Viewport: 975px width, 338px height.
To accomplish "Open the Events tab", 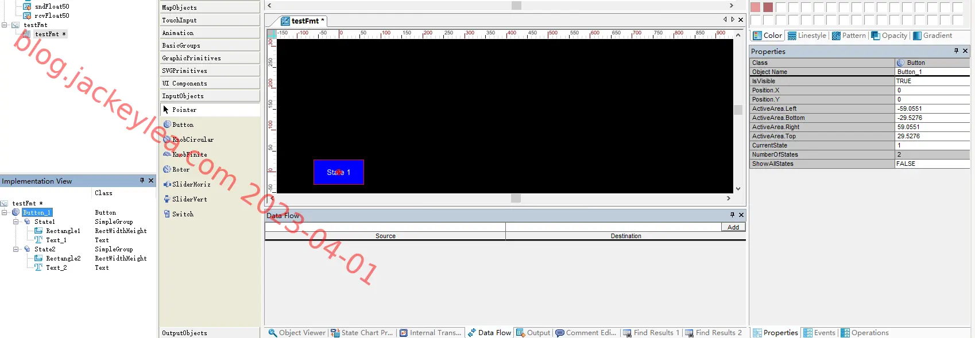I will pos(819,333).
